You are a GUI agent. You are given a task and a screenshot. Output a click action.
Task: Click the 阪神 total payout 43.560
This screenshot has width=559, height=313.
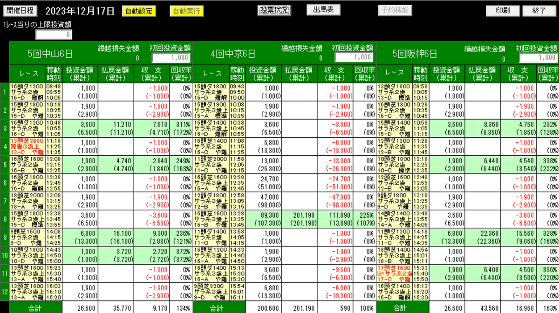(483, 307)
